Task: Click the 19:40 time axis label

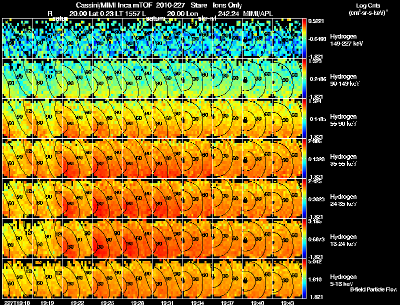Action: pos(257,302)
